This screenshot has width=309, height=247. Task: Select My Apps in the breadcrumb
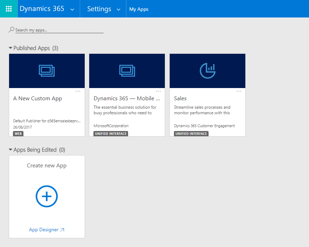pyautogui.click(x=139, y=9)
